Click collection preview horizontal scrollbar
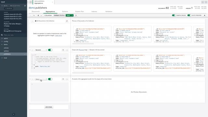 (83, 44)
